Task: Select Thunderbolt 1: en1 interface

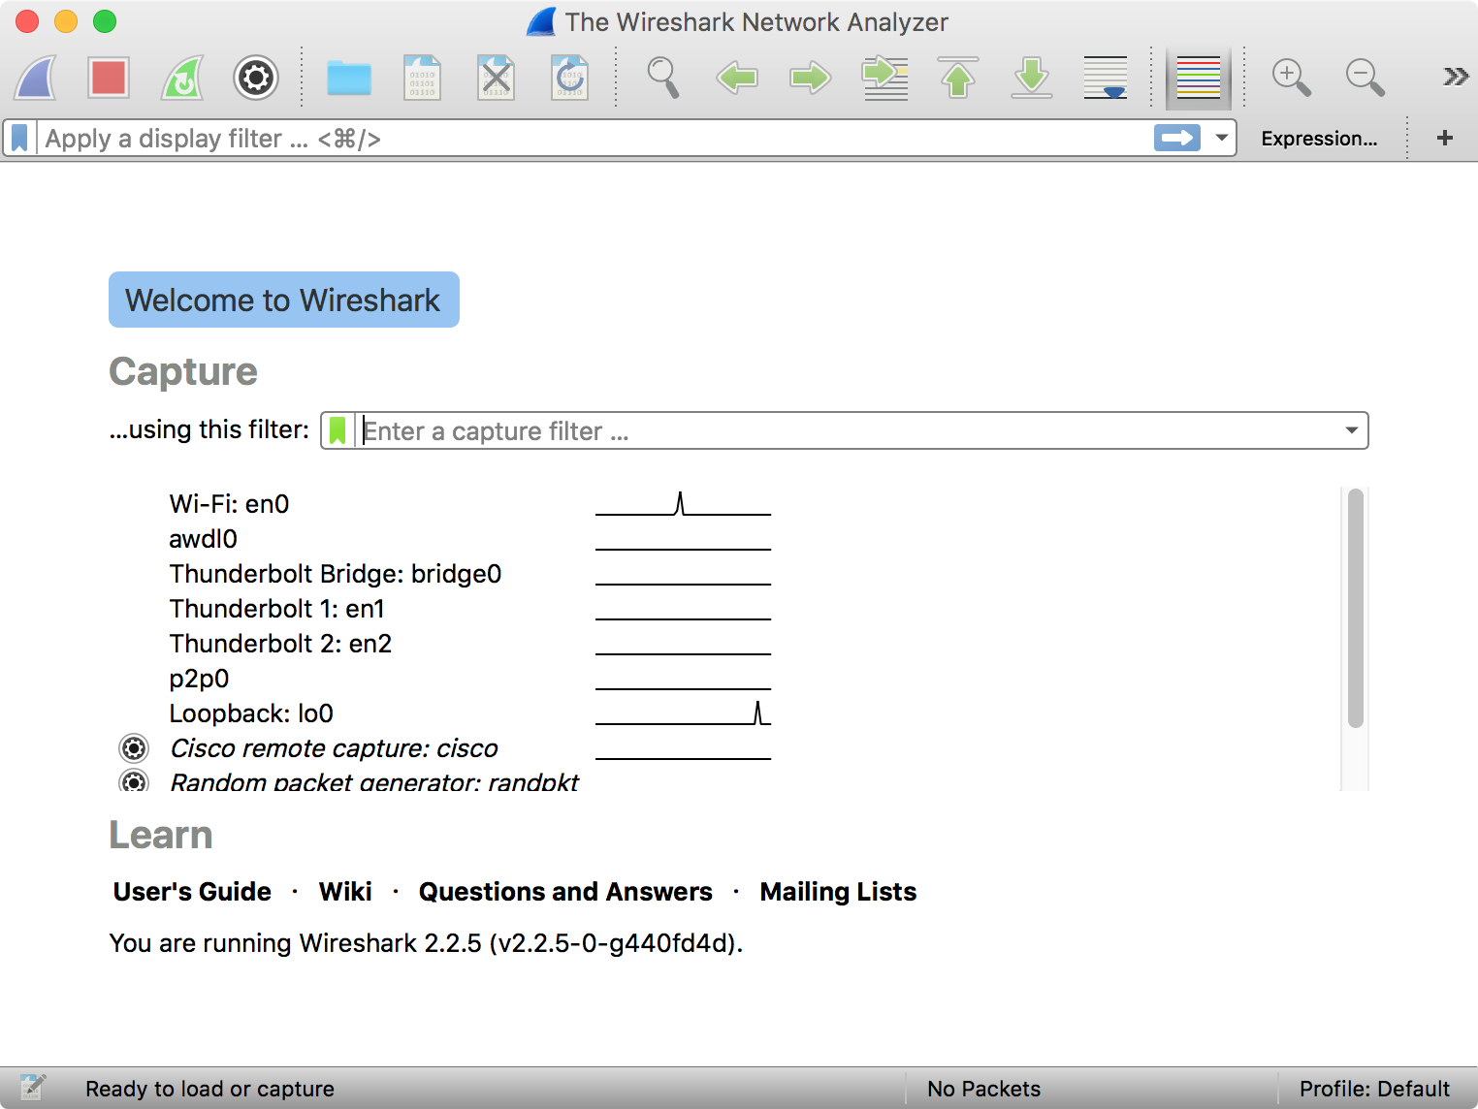Action: 277,609
